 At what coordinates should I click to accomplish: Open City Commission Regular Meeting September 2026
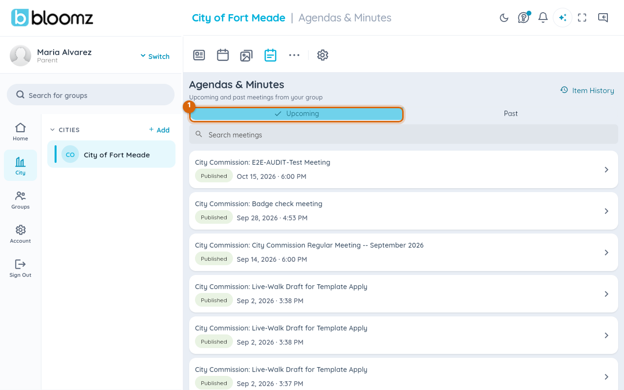tap(404, 252)
